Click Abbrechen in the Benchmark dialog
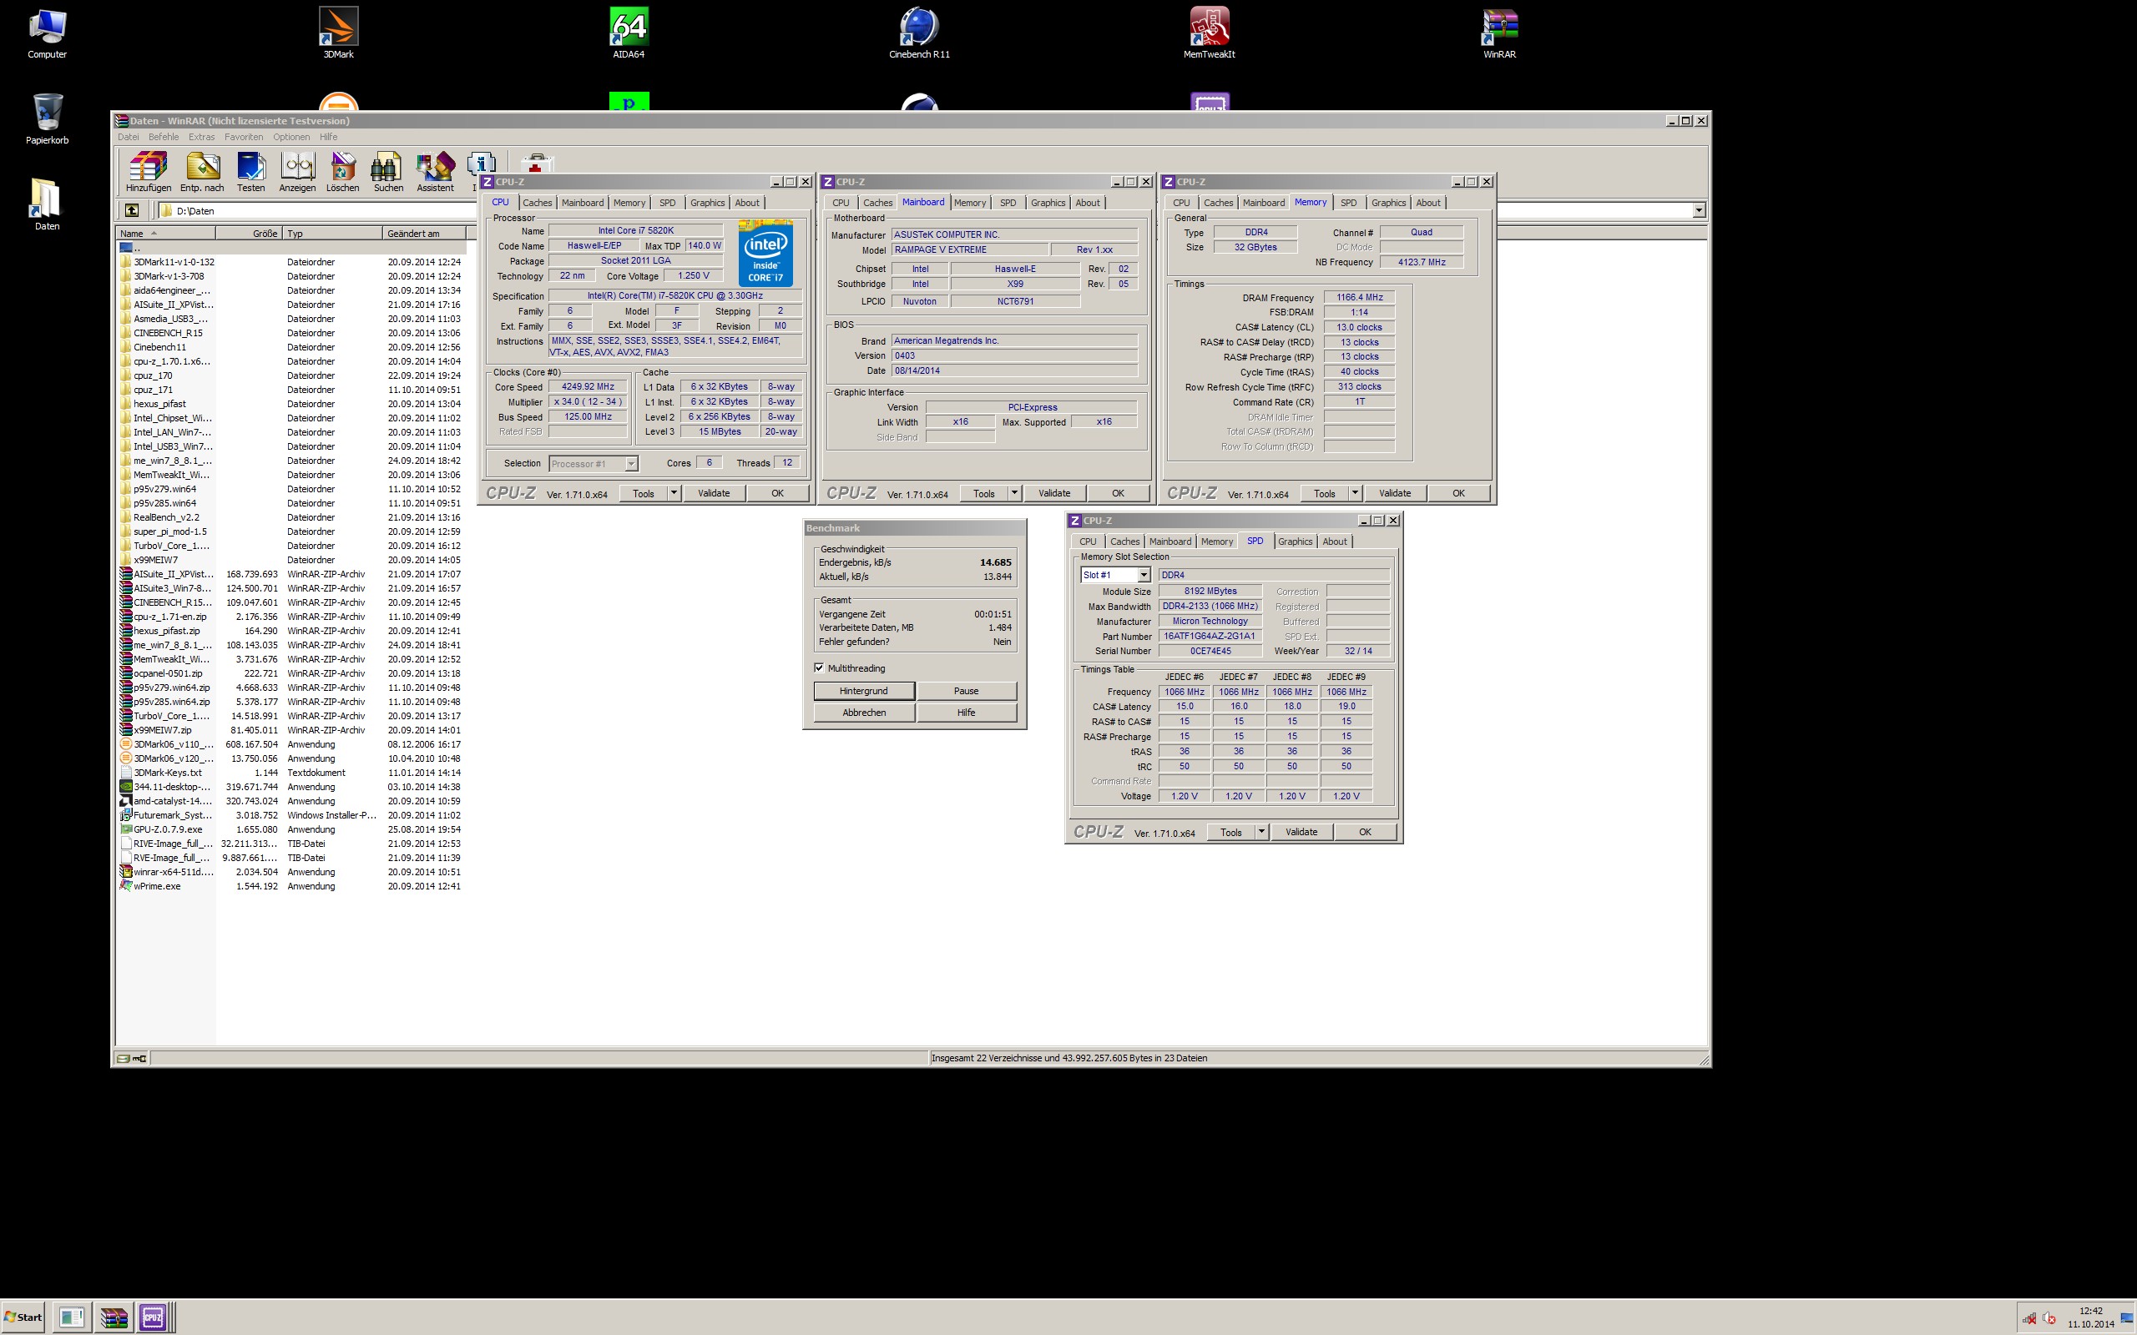2137x1335 pixels. [x=864, y=713]
